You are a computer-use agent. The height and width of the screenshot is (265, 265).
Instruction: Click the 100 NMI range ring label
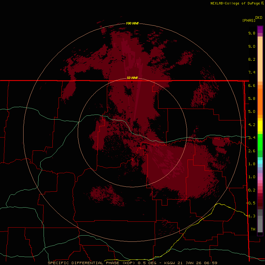[132, 23]
